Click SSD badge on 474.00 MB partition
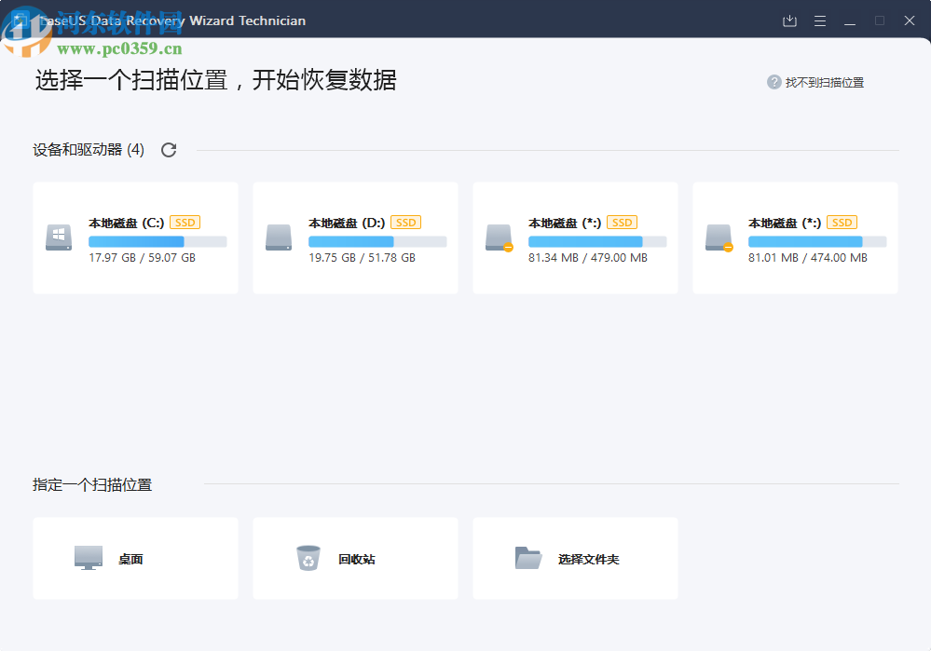Viewport: 931px width, 651px height. 842,223
